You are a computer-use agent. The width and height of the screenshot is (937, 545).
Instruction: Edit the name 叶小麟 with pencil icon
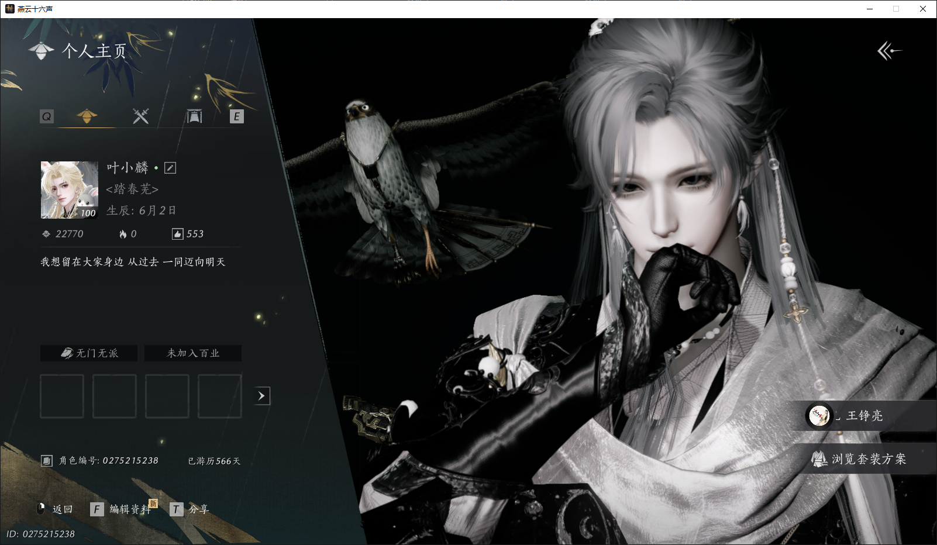tap(170, 168)
